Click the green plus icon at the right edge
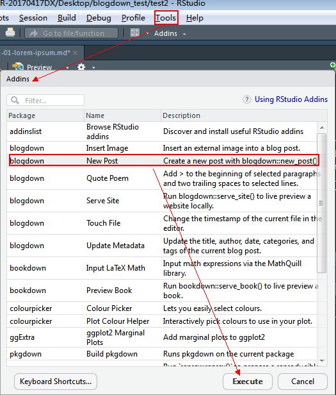 333,65
